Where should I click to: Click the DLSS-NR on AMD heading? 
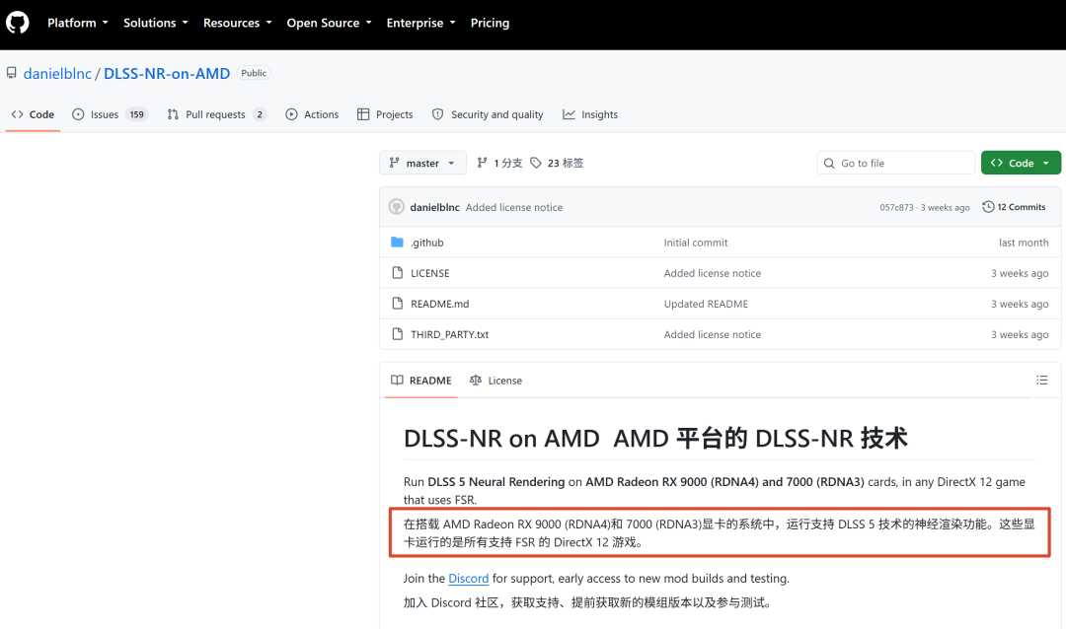tap(655, 438)
